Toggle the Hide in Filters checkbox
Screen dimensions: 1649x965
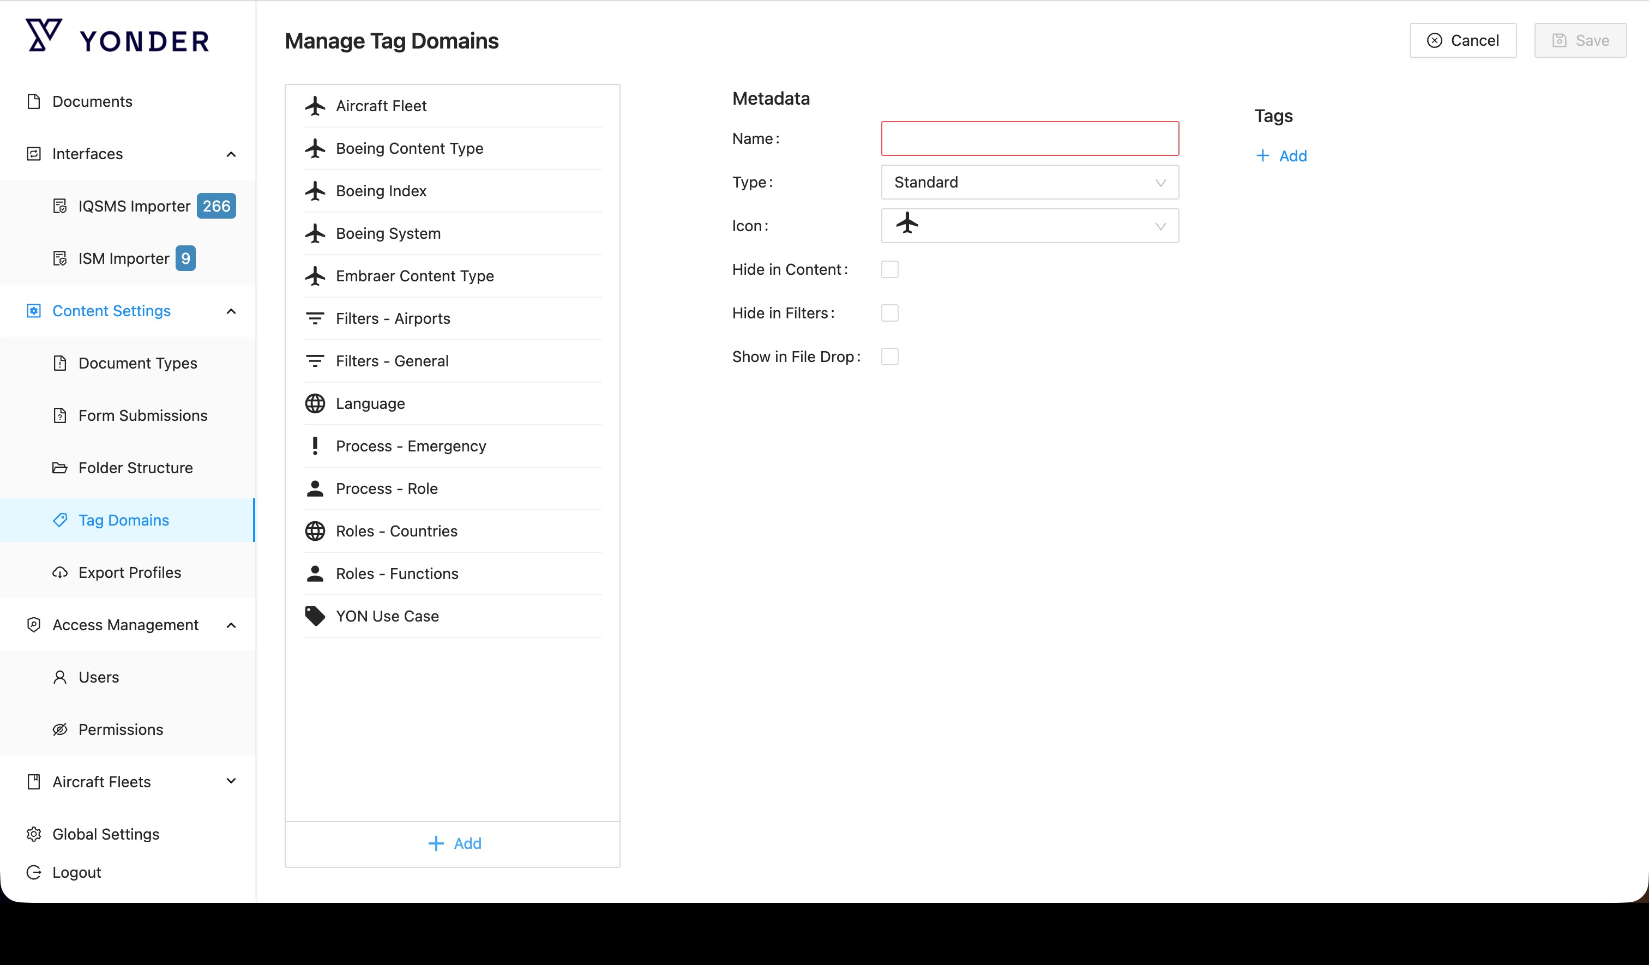click(x=889, y=313)
